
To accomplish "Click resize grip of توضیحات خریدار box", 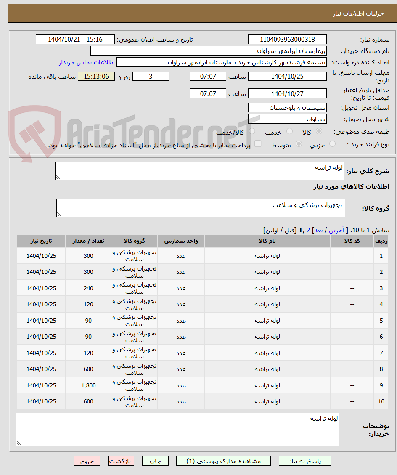I will tap(19, 443).
